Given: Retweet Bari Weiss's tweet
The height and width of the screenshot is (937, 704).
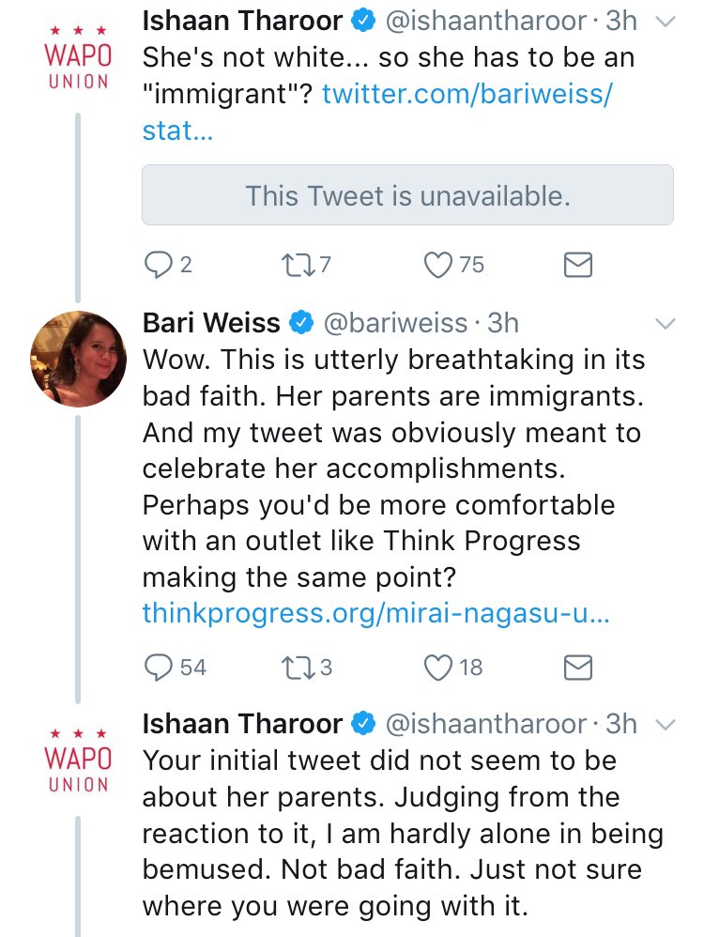Looking at the screenshot, I should click(294, 667).
